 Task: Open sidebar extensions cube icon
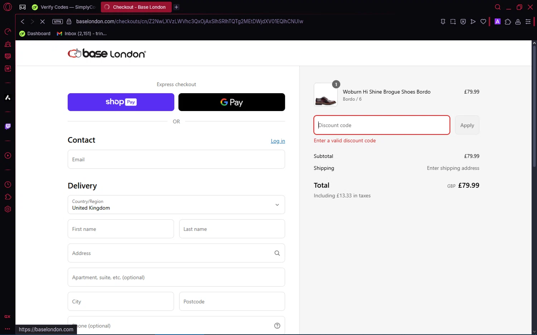click(x=8, y=197)
